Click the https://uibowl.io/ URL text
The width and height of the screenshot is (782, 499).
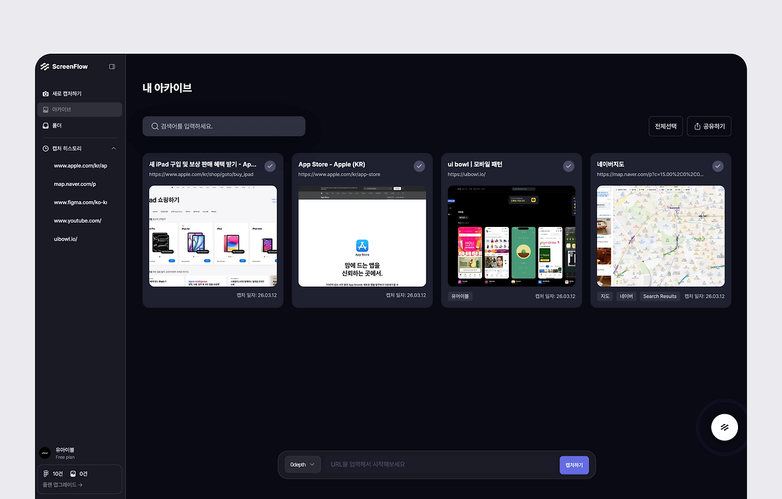click(467, 174)
